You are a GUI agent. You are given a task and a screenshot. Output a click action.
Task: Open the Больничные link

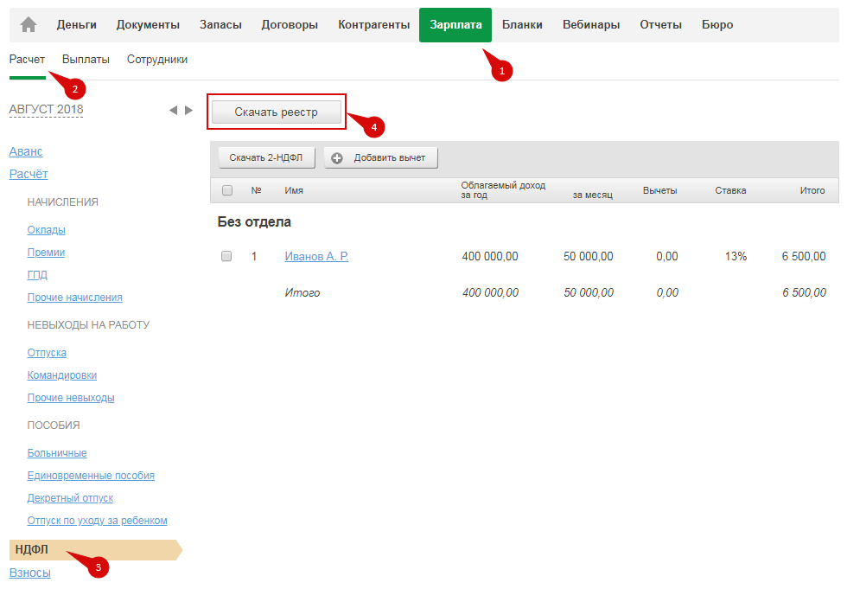point(57,453)
